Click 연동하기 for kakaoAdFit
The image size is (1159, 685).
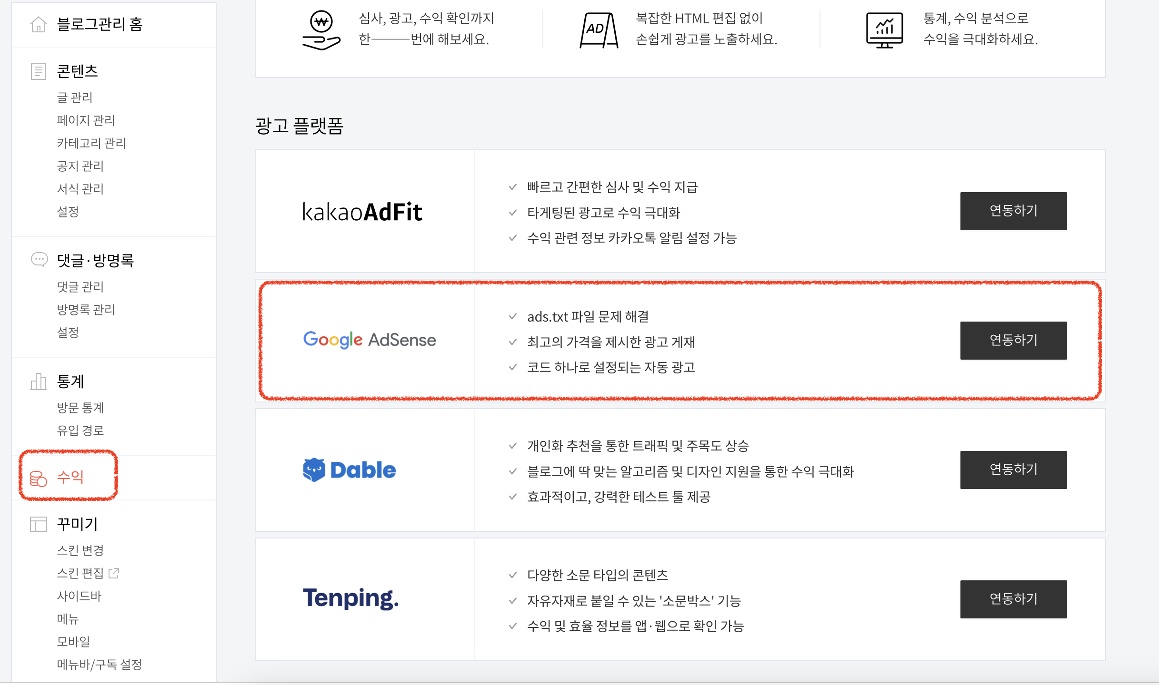1013,211
